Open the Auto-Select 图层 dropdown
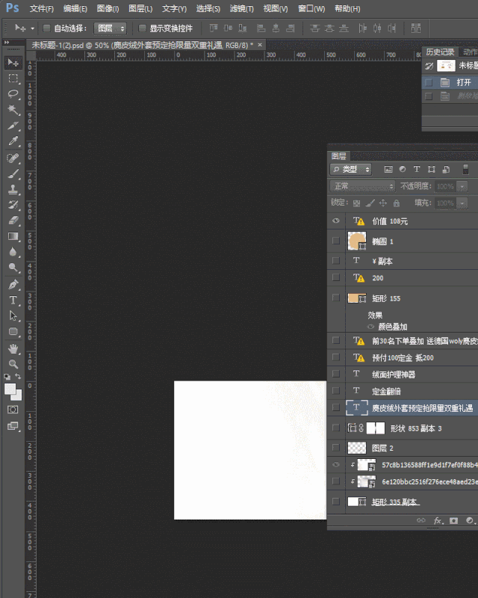Screen dimensions: 478x598 [x=110, y=28]
